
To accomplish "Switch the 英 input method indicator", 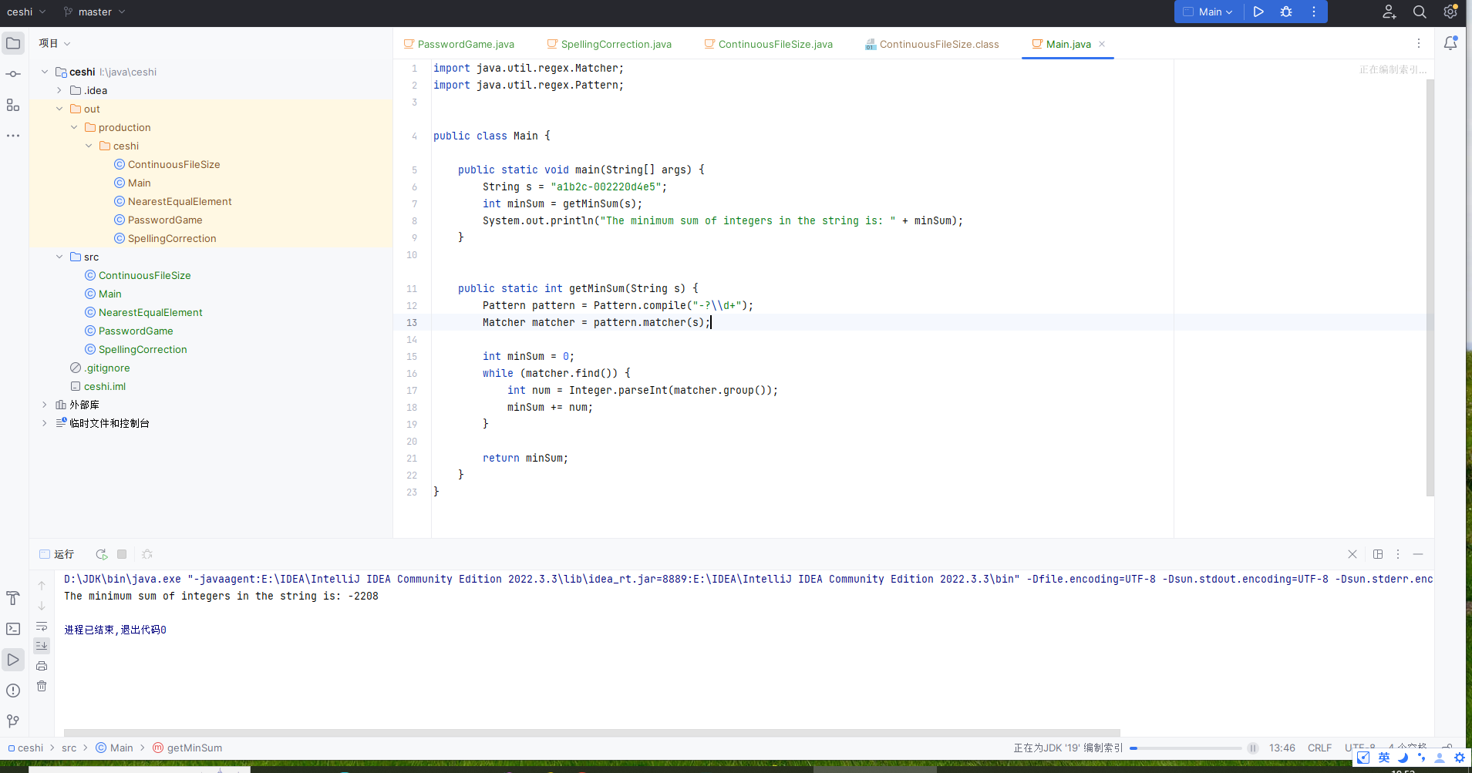I will (x=1384, y=758).
